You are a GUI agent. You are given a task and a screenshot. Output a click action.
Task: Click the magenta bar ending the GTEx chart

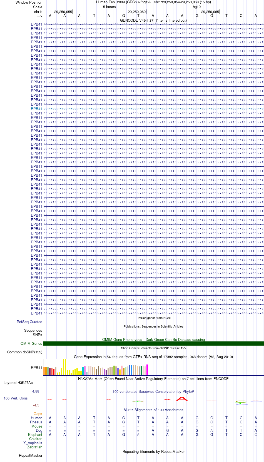point(147,370)
